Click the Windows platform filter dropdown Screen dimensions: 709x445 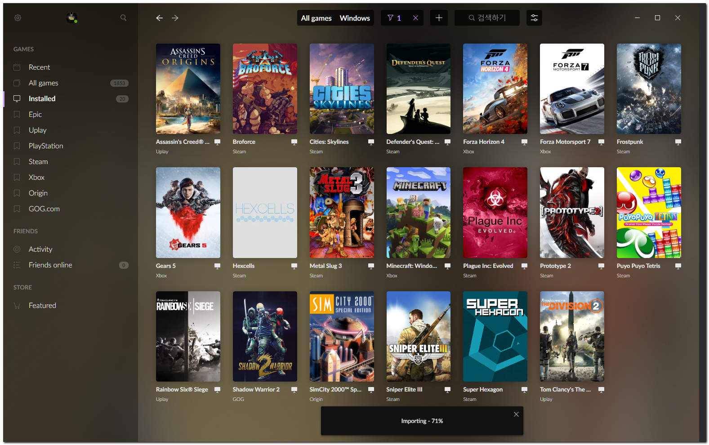(x=355, y=18)
